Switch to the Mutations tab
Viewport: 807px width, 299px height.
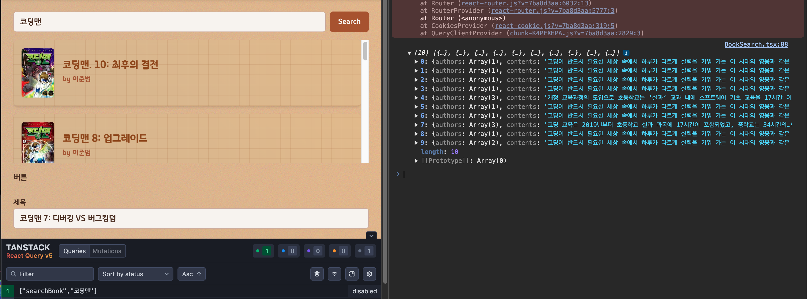107,251
